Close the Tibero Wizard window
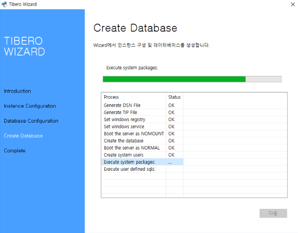Screen dimensions: 298x233 click(x=293, y=4)
